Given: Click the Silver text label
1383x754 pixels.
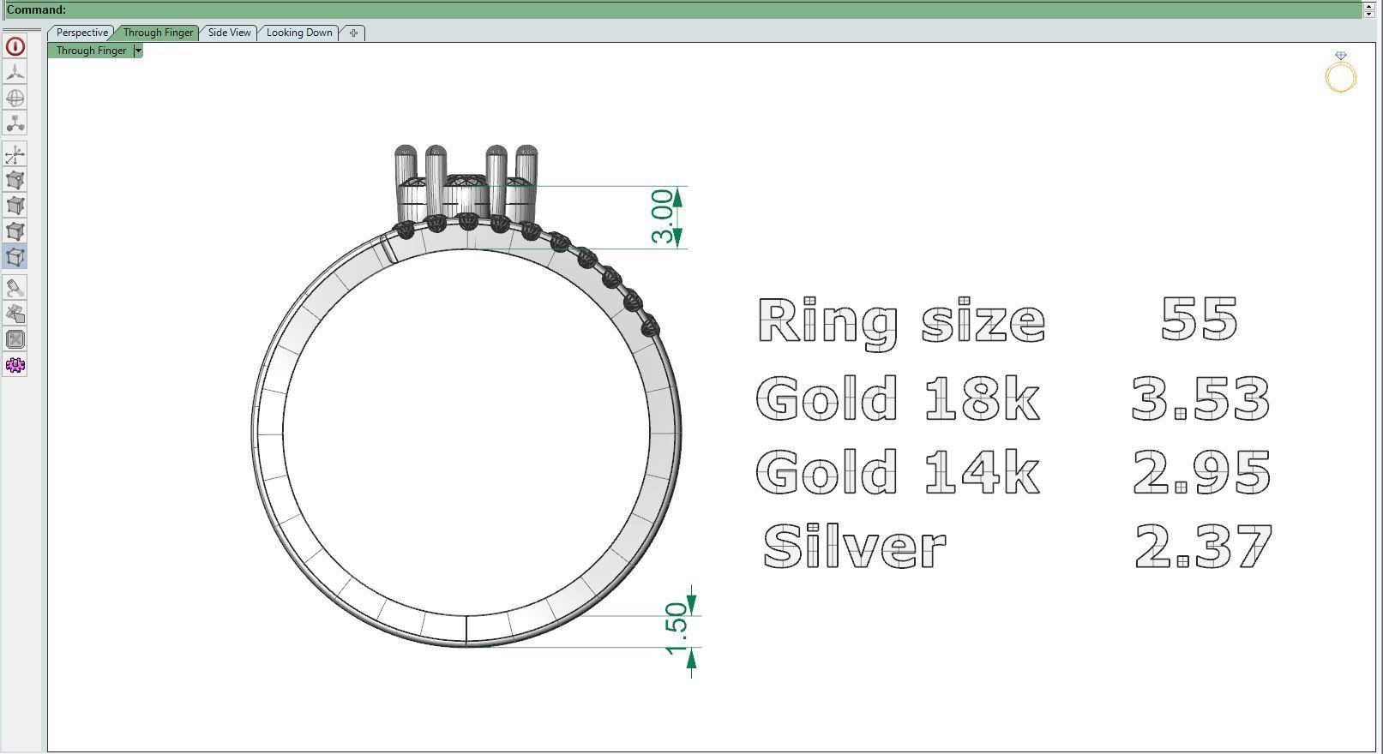Looking at the screenshot, I should pyautogui.click(x=855, y=547).
